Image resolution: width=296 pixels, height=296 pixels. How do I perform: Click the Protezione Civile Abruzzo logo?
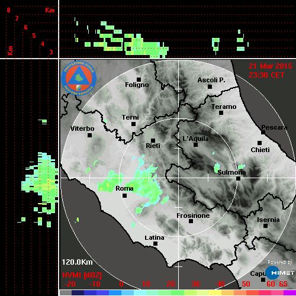(x=79, y=78)
